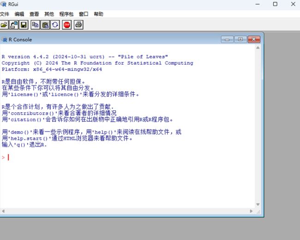This screenshot has height=240, width=300.
Task: Click the "Copyright (C) 2024" line
Action: point(97,63)
